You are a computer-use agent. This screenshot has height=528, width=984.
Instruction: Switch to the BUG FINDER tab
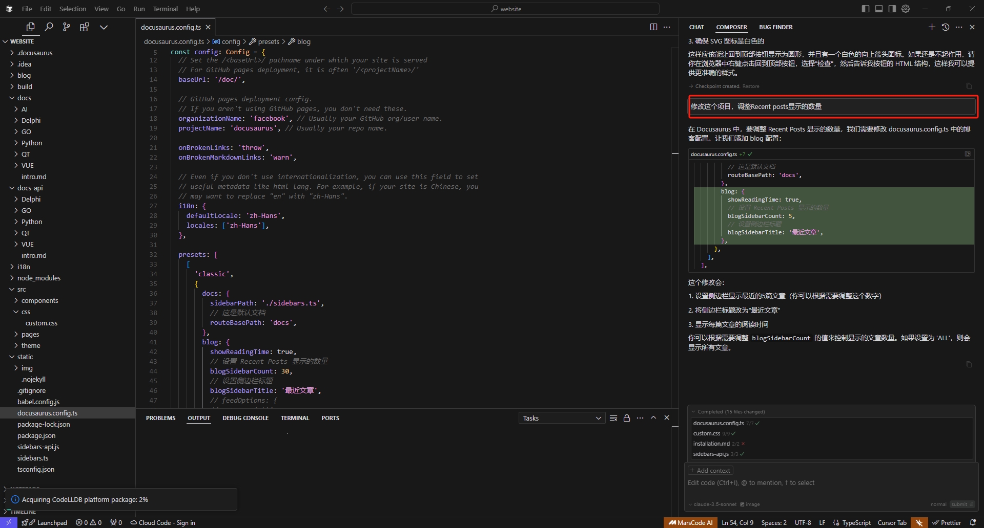pos(775,27)
